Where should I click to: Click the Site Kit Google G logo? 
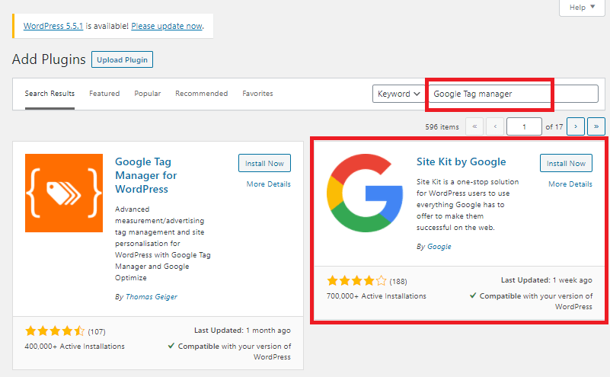(x=365, y=193)
